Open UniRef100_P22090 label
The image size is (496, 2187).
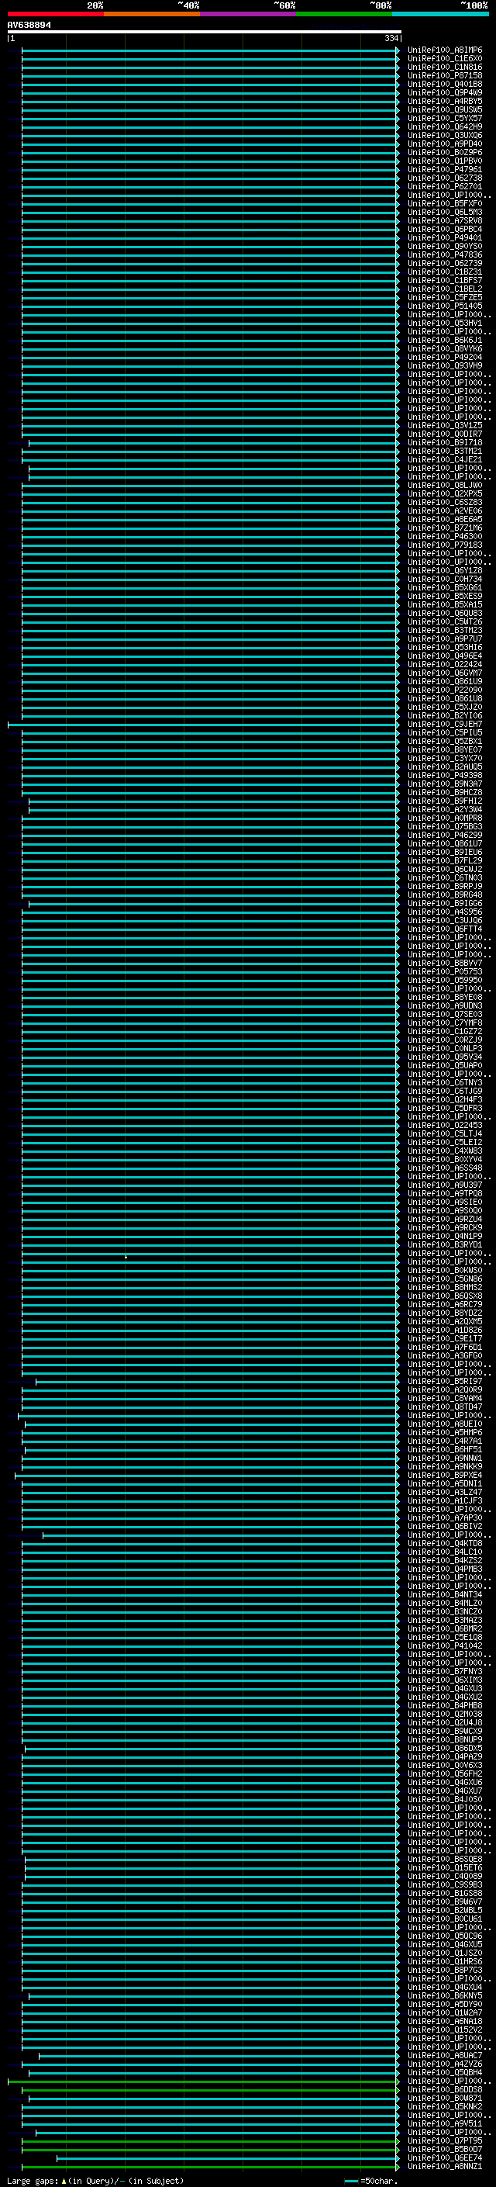[444, 690]
